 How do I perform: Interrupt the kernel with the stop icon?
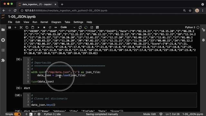(x=44, y=27)
